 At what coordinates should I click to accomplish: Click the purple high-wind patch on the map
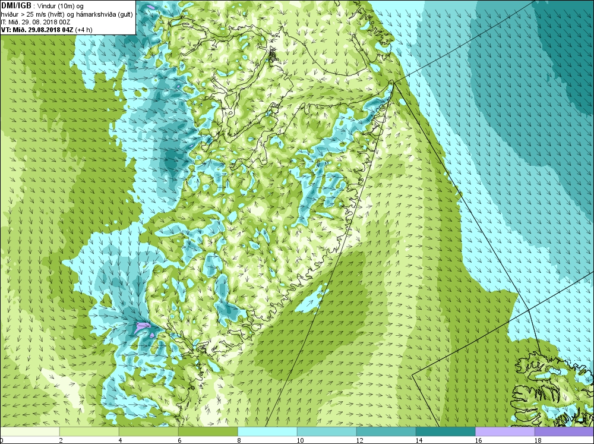[143, 326]
